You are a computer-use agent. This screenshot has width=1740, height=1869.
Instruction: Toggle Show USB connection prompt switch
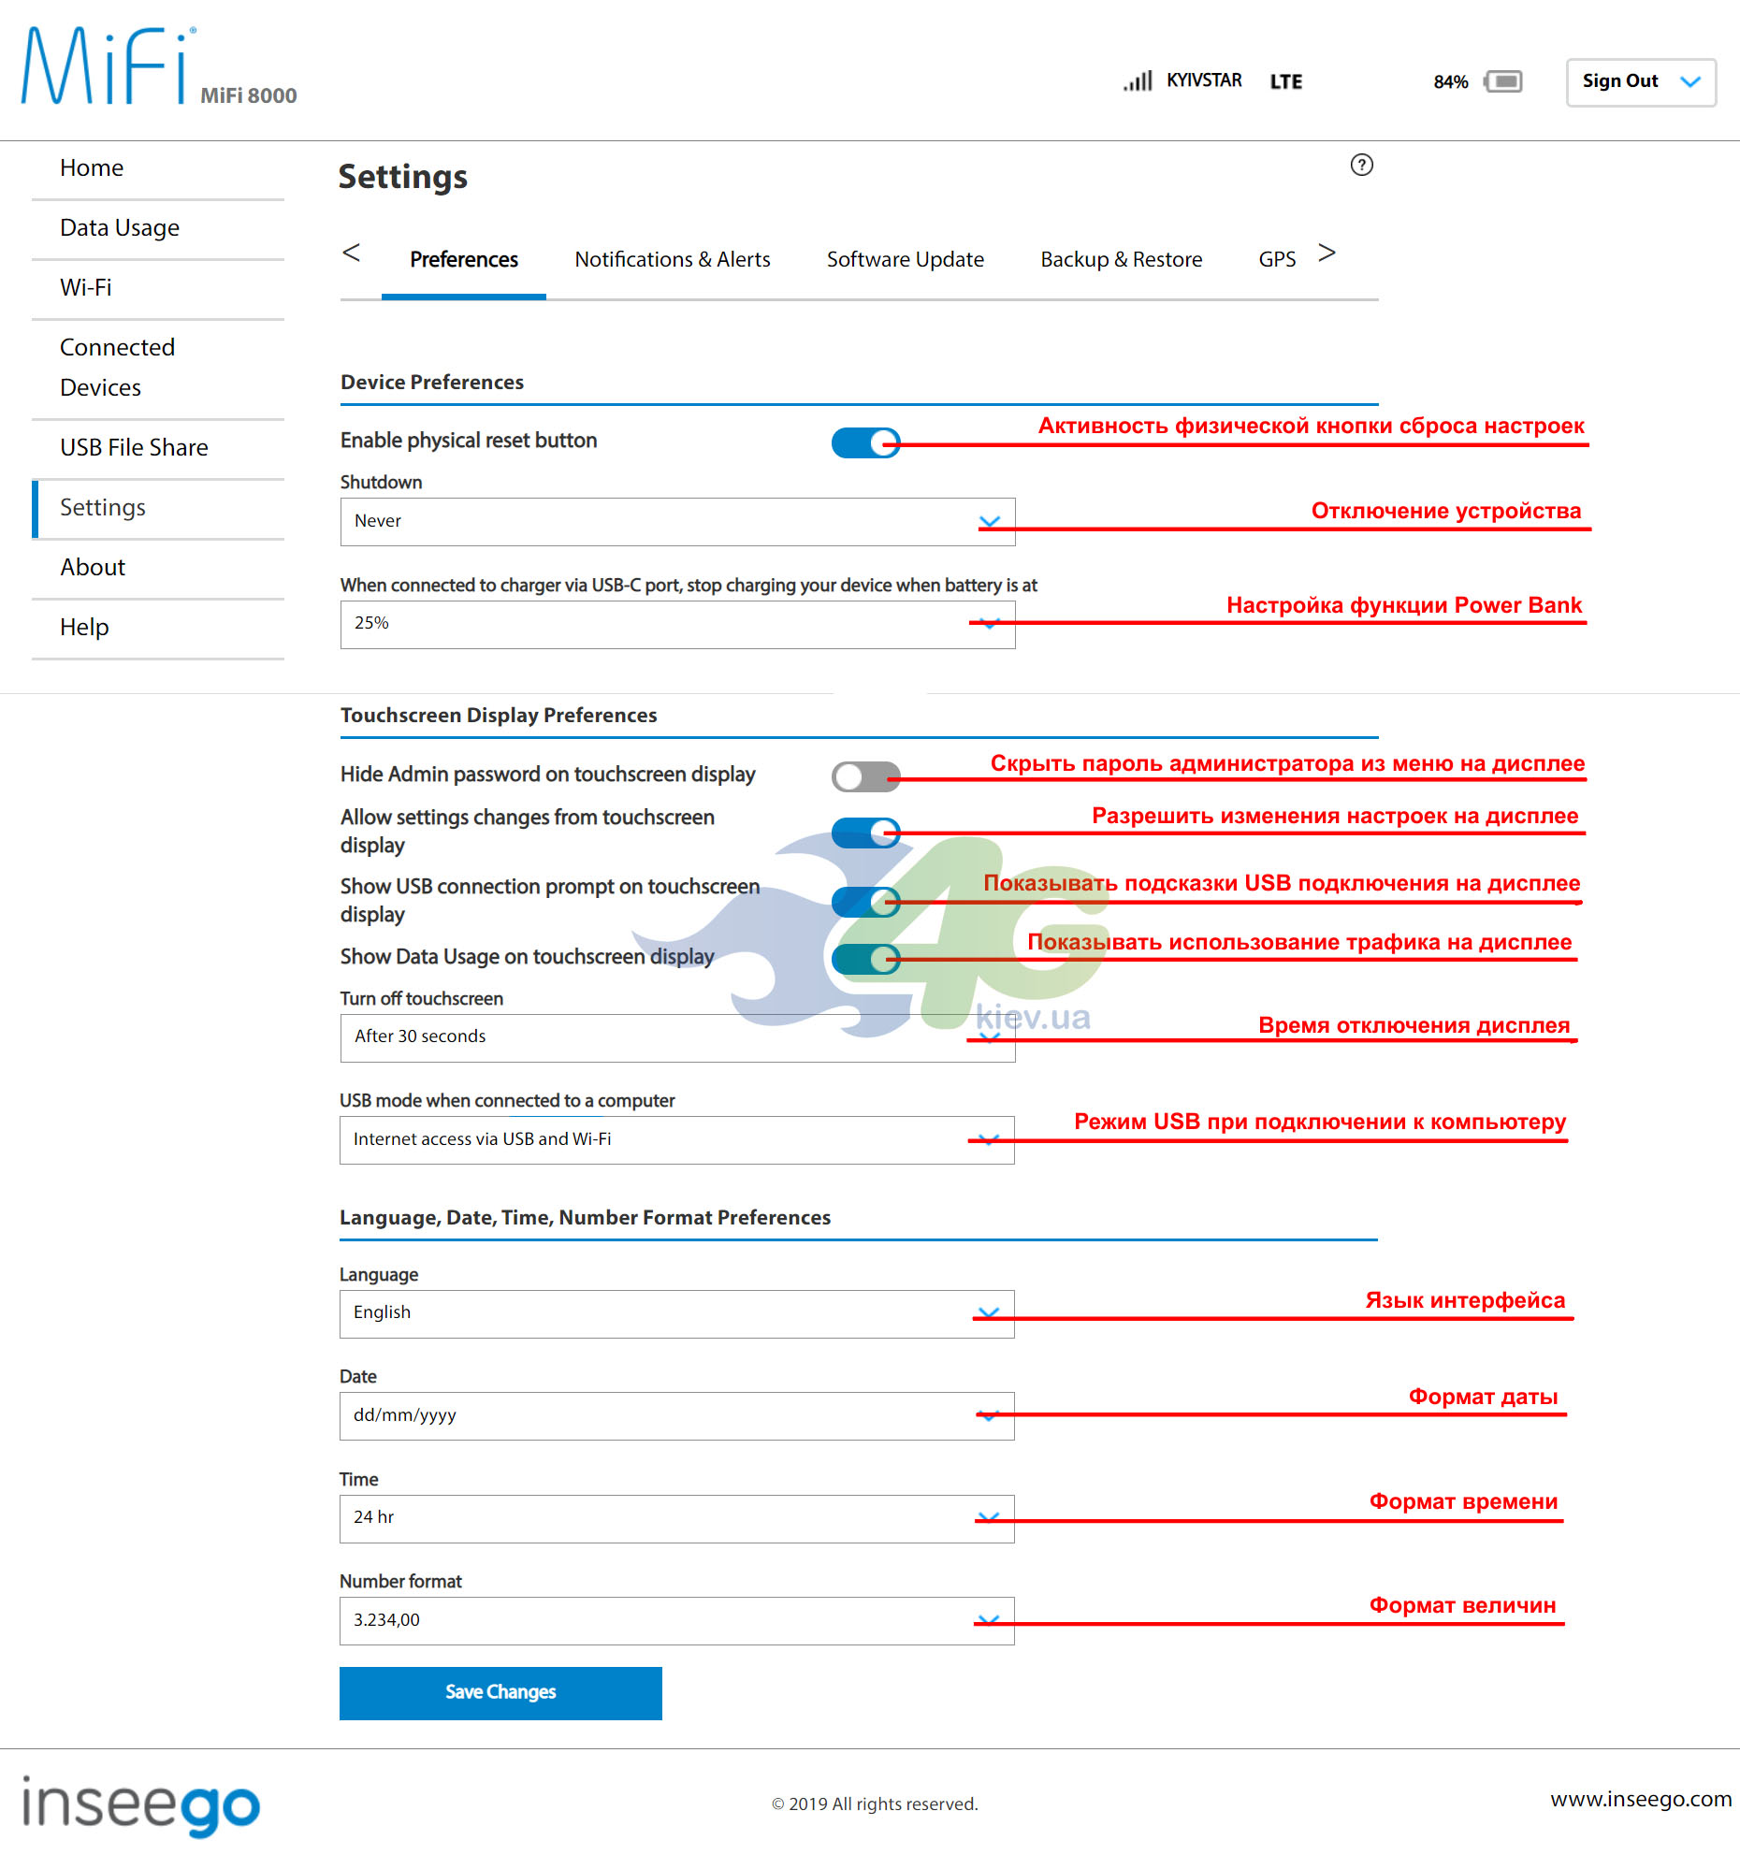[864, 902]
